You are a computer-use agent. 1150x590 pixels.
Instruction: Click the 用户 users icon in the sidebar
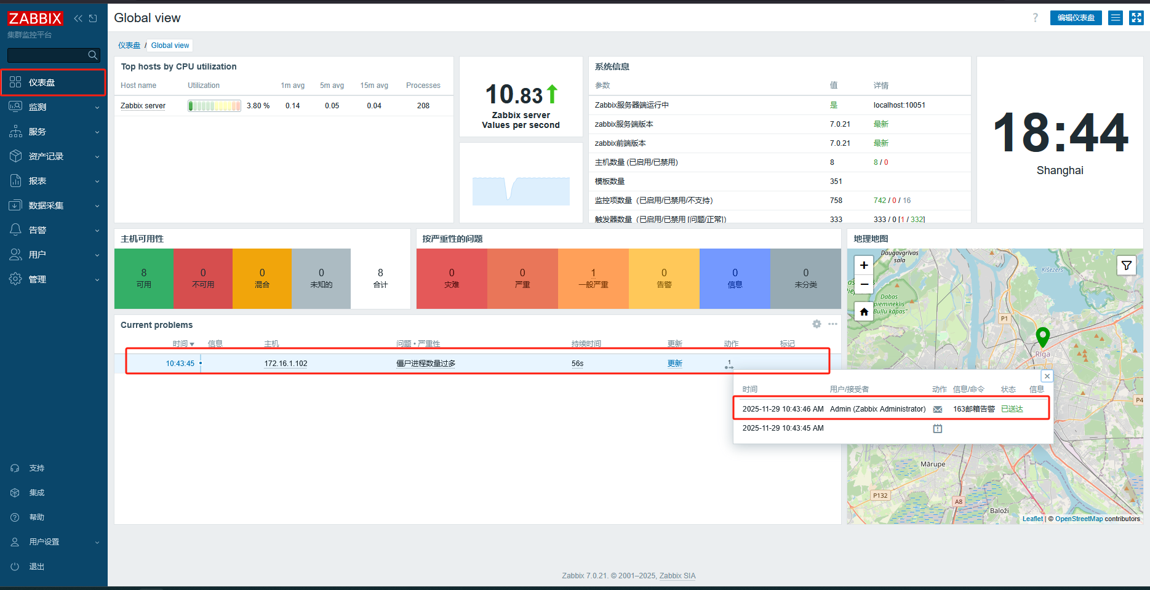pos(15,254)
